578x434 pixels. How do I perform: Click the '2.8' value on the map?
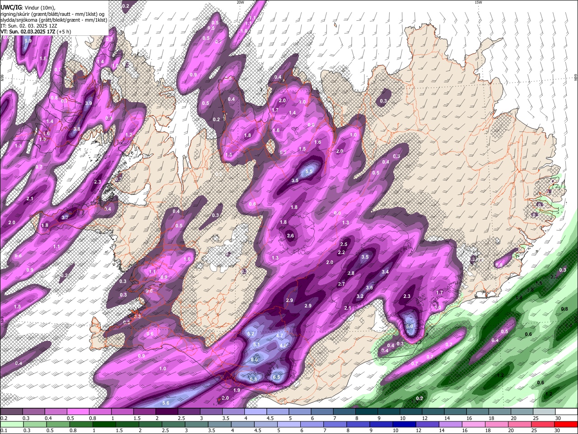click(x=351, y=273)
